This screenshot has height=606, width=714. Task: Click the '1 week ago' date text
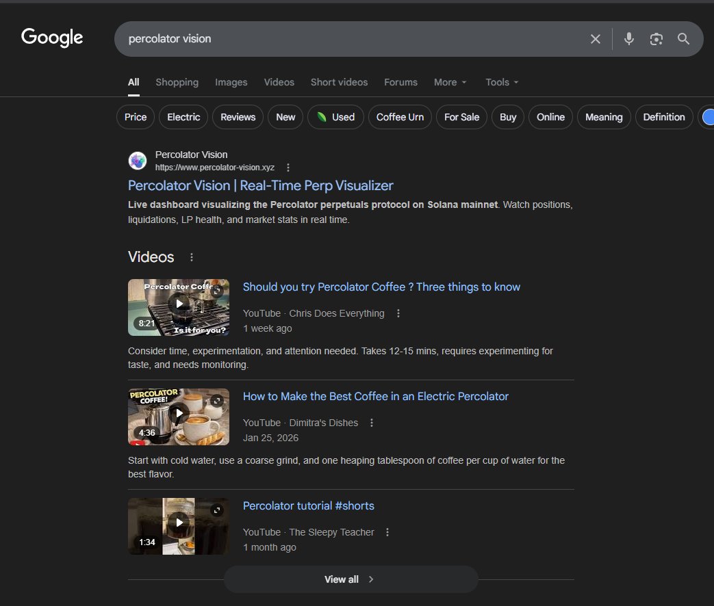(267, 328)
